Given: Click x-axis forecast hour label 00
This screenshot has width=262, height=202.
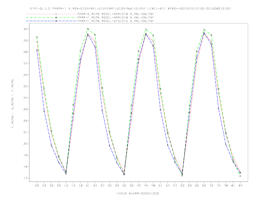Looking at the screenshot, I should (x=37, y=185).
